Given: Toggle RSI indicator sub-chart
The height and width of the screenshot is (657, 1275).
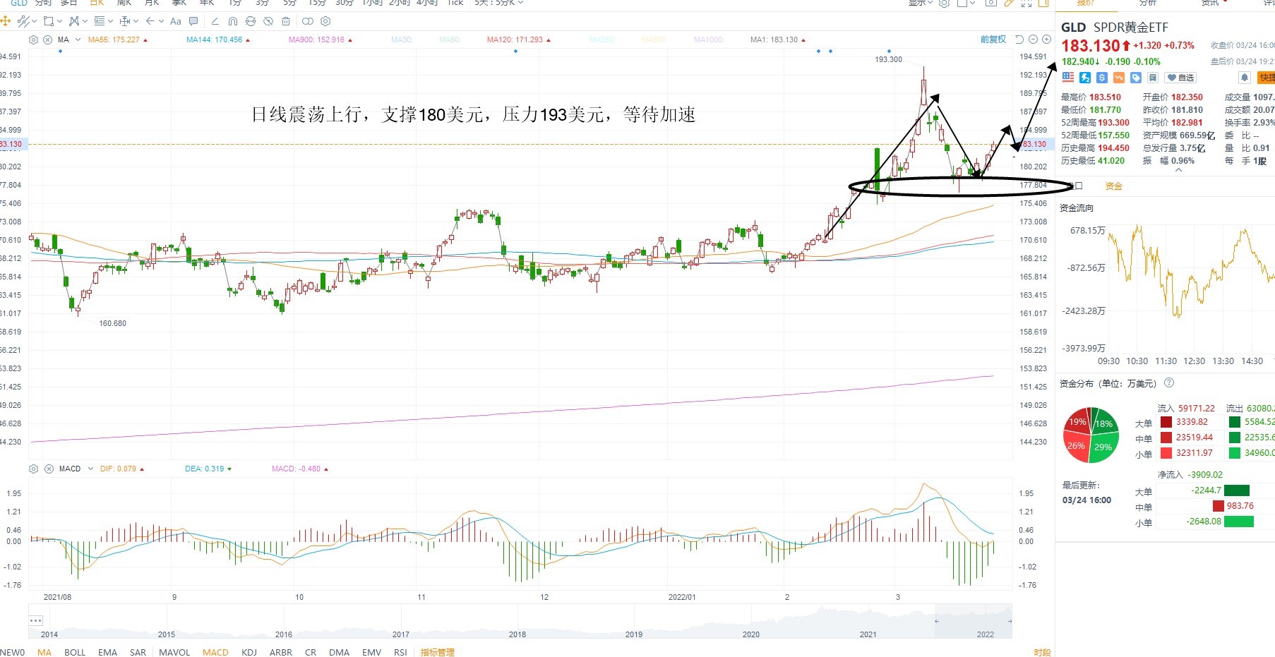Looking at the screenshot, I should pyautogui.click(x=400, y=652).
